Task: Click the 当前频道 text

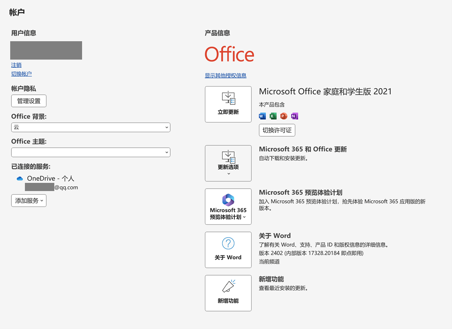Action: pyautogui.click(x=269, y=262)
